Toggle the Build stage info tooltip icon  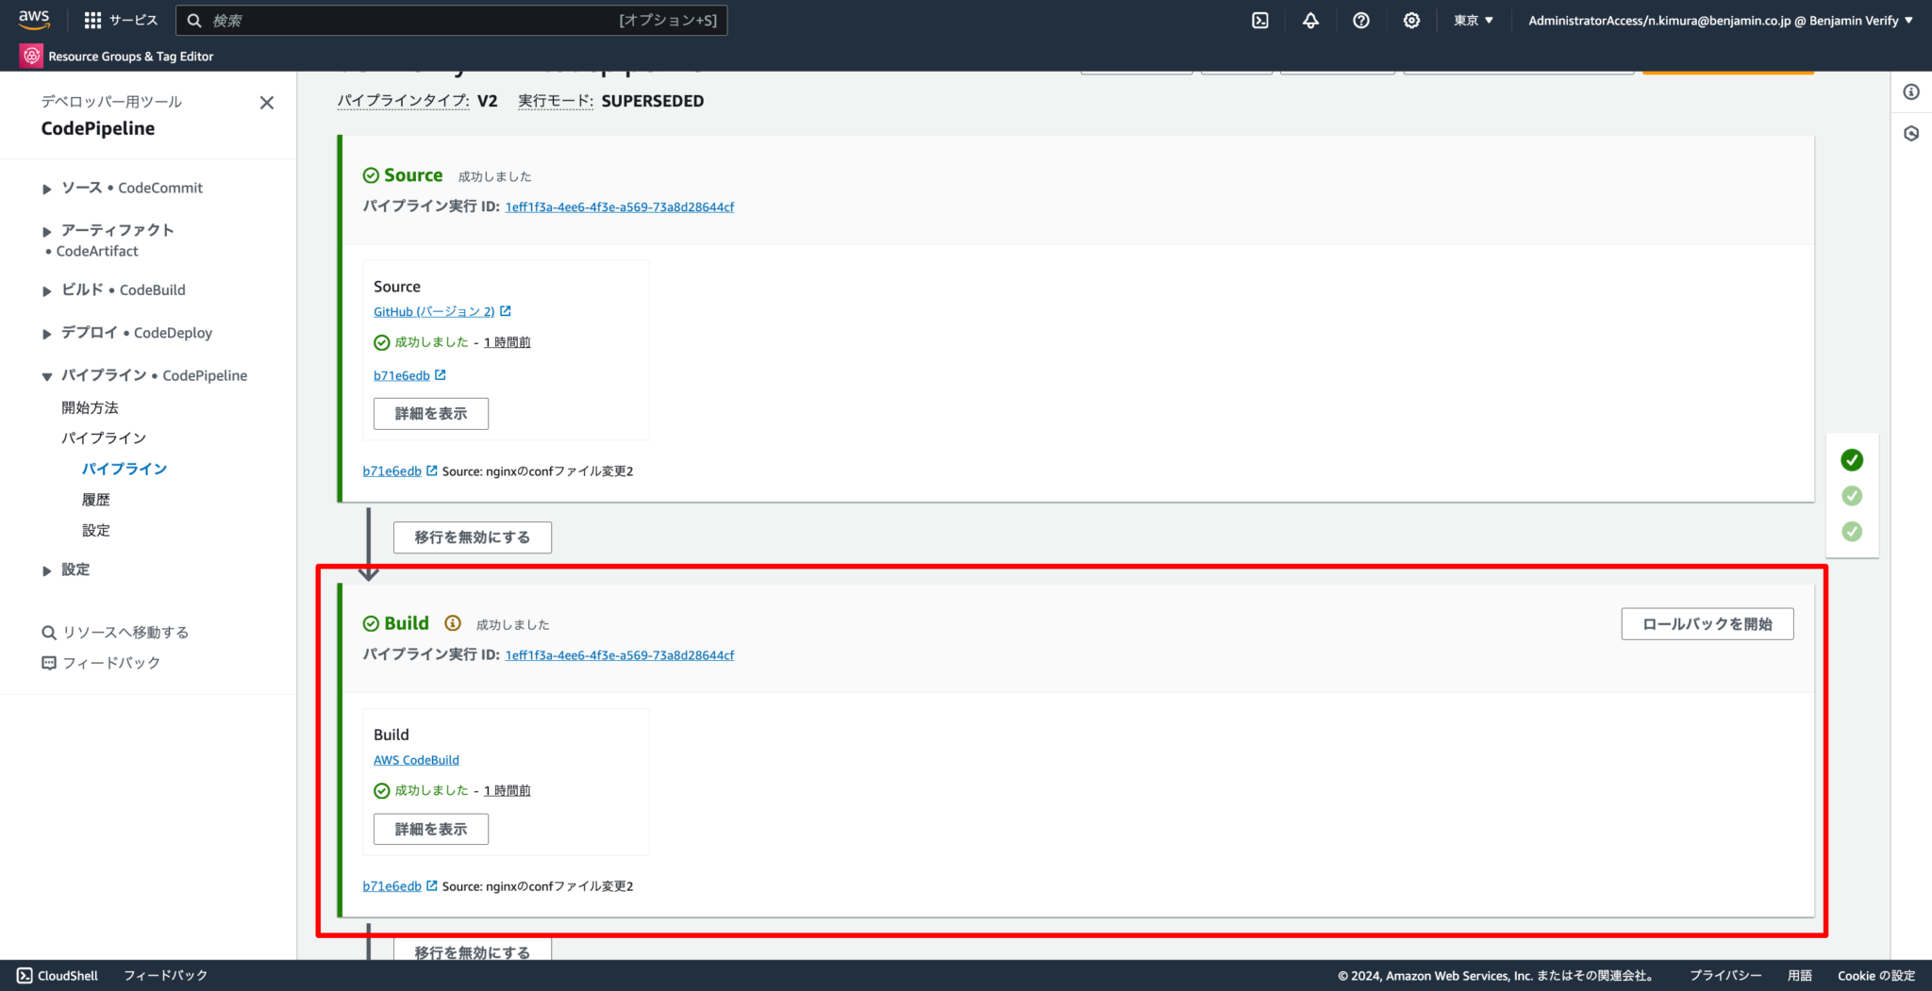(452, 623)
